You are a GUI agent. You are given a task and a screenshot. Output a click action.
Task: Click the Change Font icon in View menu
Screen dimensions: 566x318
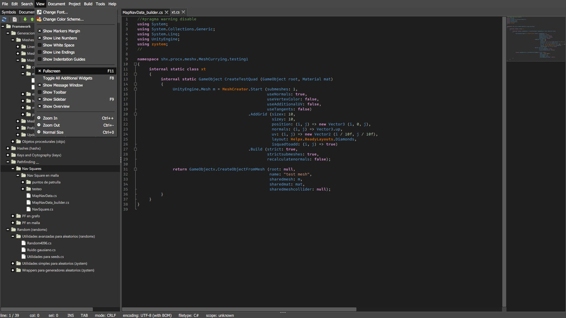[x=39, y=12]
